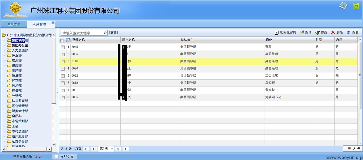Open 在线交流 online chat
363x160 pixels.
click(65, 157)
